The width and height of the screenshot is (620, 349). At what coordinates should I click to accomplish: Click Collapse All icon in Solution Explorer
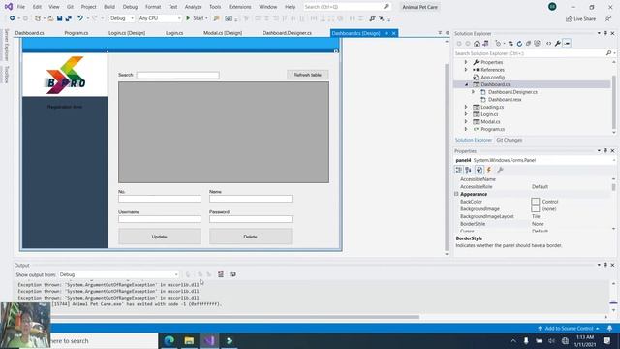(528, 44)
